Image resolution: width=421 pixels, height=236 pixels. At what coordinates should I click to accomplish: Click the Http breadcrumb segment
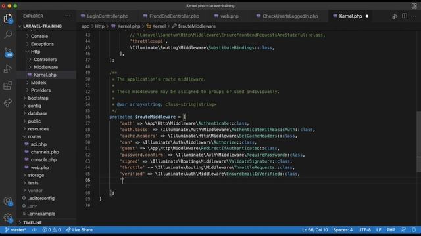(x=99, y=26)
